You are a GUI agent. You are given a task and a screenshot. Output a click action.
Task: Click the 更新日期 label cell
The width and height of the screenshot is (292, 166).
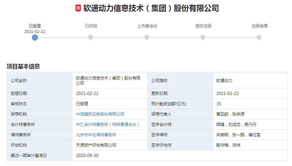click(180, 93)
